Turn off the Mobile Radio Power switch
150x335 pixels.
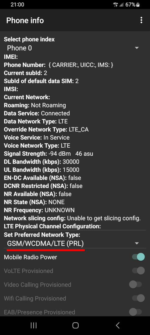(138, 257)
